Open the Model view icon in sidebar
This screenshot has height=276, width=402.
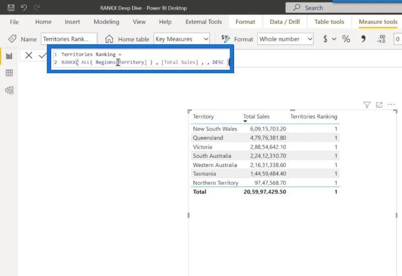coord(9,90)
